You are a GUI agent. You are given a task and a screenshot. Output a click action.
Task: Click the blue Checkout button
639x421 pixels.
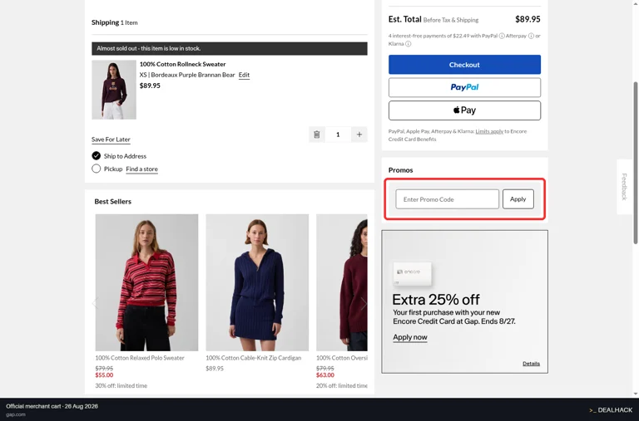pos(464,65)
